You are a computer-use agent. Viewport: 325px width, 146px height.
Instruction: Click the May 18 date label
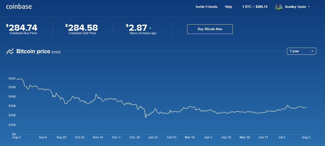[x=245, y=137]
